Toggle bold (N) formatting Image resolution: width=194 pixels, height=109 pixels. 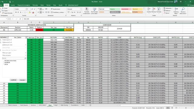pos(16,12)
